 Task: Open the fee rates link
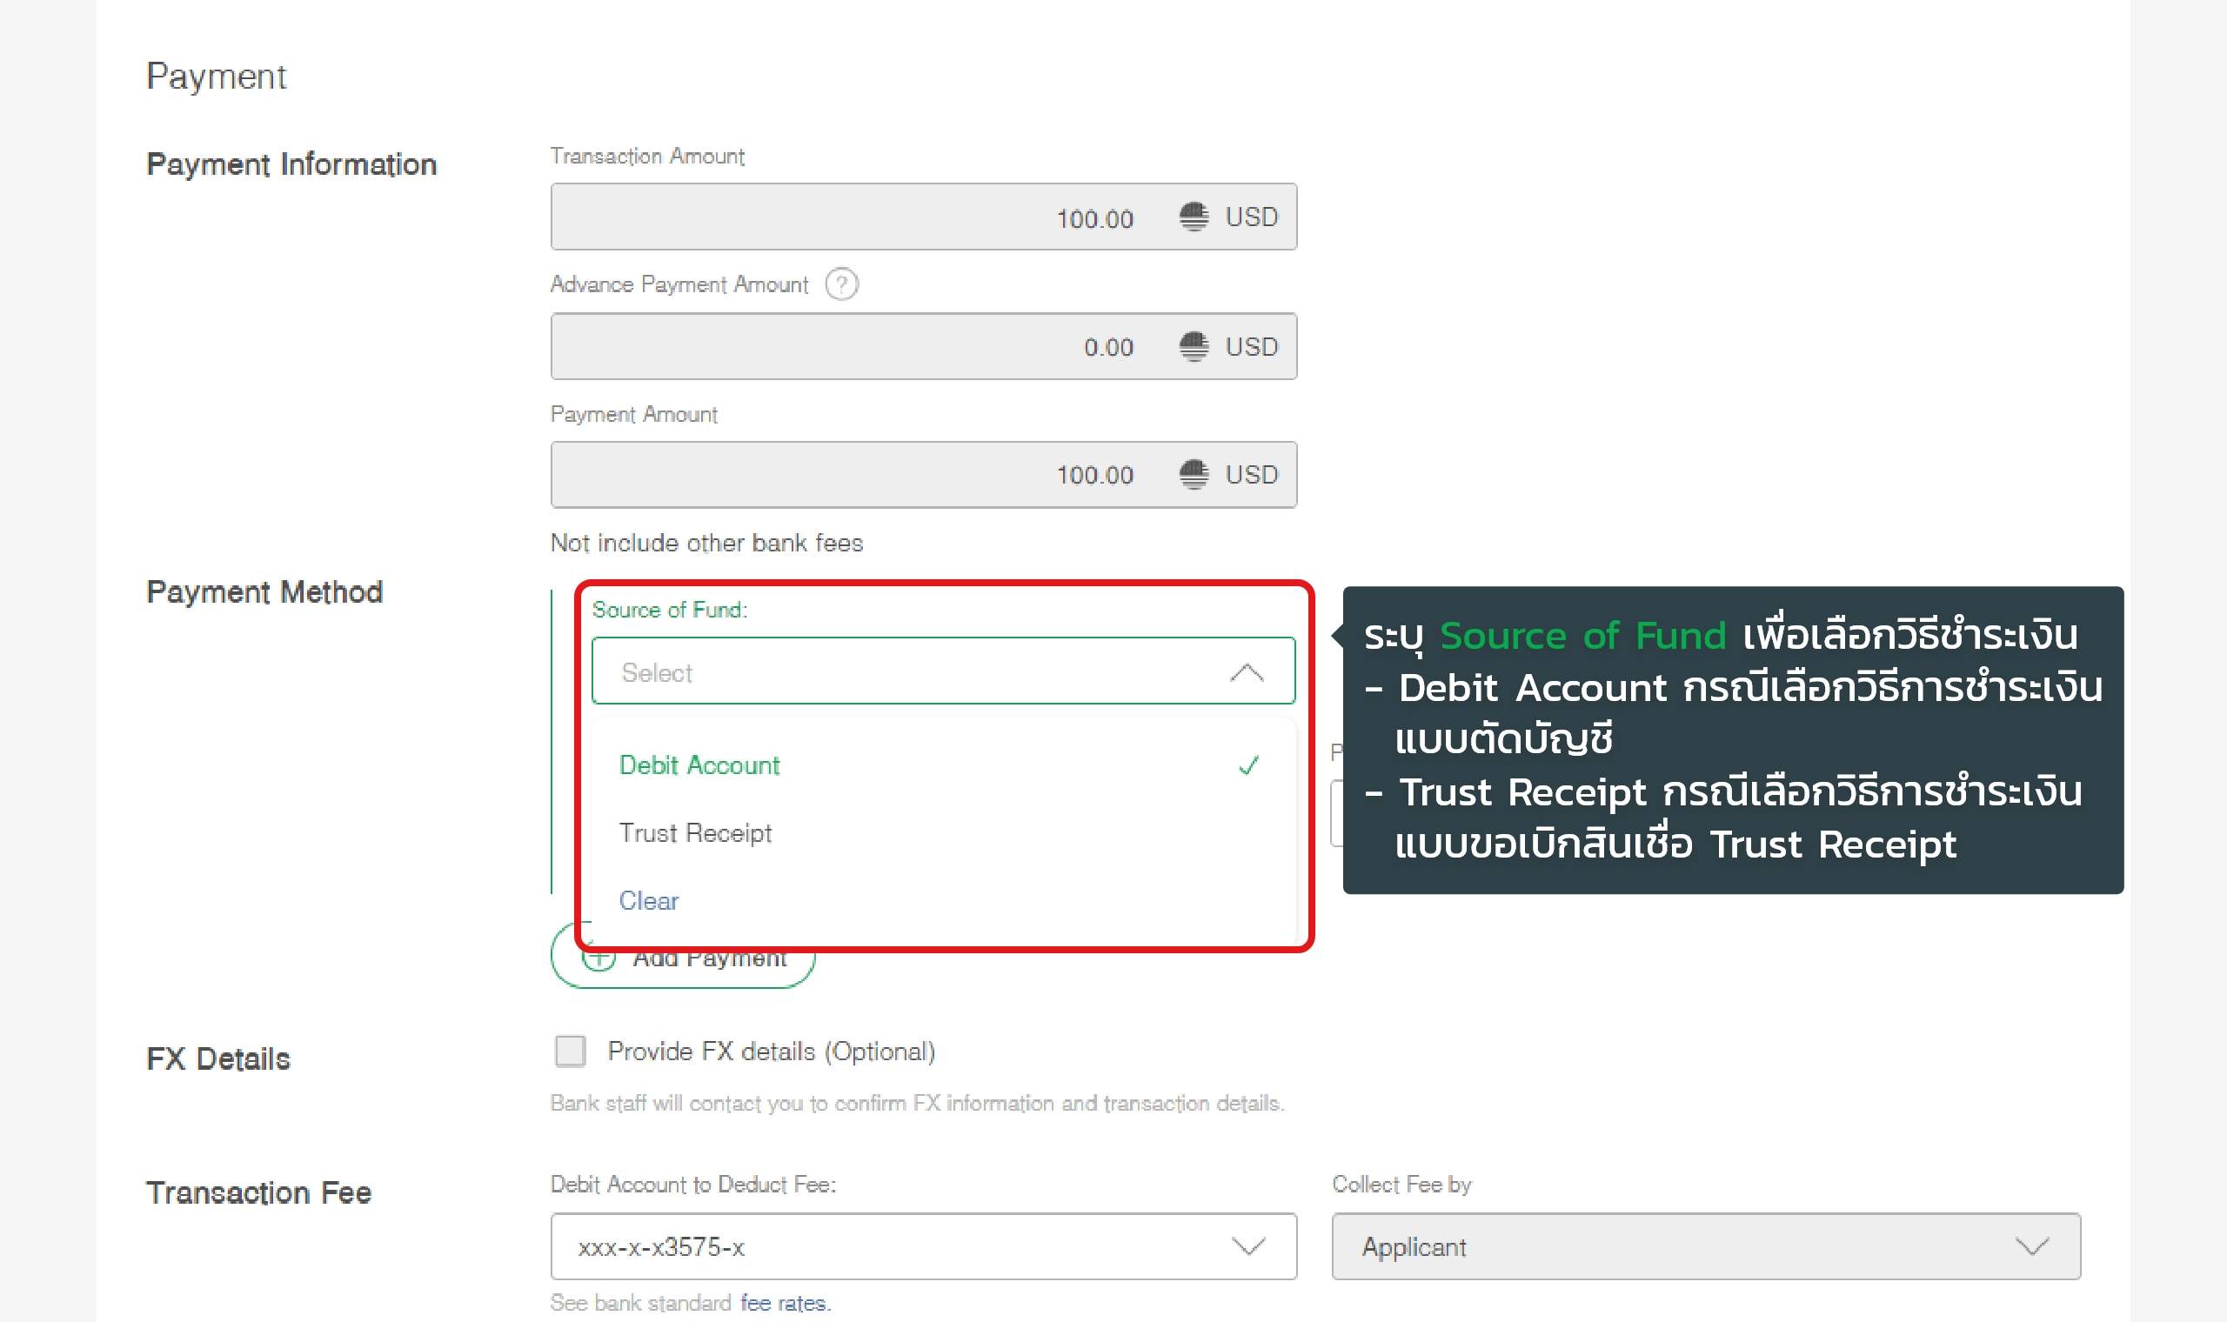point(784,1302)
